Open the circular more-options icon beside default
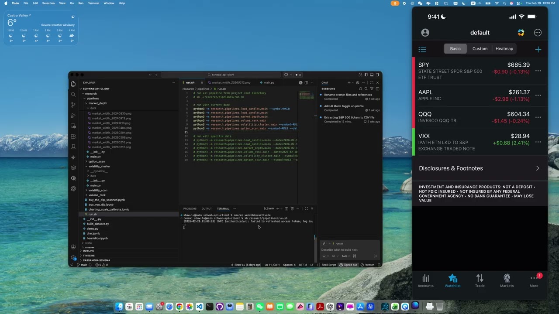 coord(538,33)
